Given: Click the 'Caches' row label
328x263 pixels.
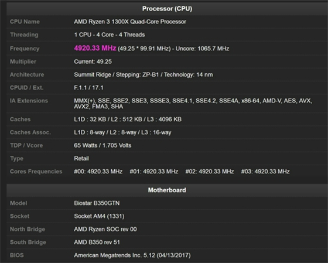Looking at the screenshot, I should pyautogui.click(x=20, y=119).
